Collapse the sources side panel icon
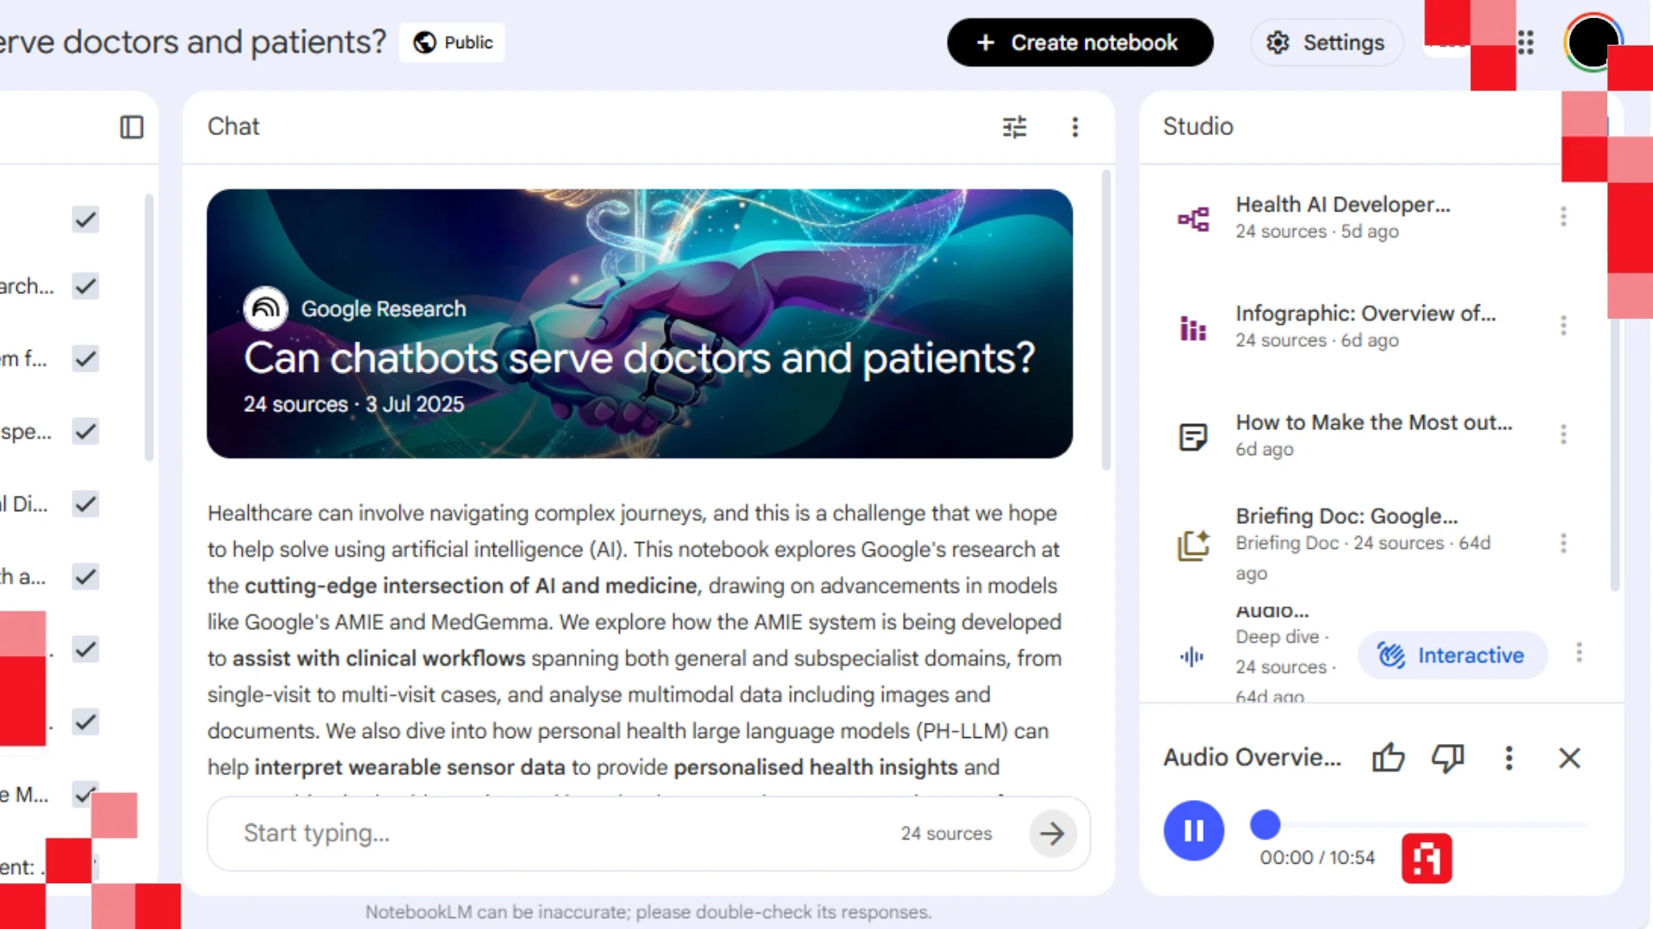Viewport: 1653px width, 929px height. [x=131, y=127]
